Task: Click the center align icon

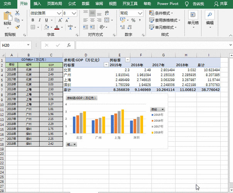Action: coord(92,20)
